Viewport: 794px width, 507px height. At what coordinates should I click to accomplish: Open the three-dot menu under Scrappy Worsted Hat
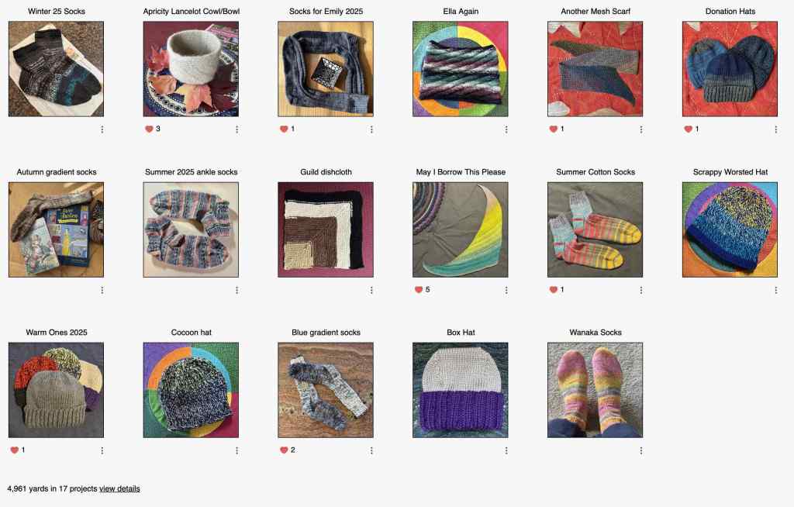[775, 290]
